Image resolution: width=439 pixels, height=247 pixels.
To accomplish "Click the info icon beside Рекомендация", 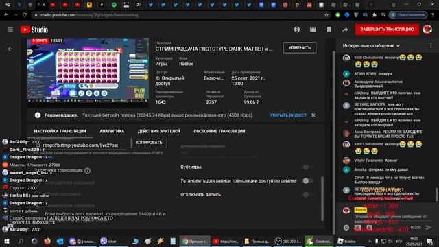I will pos(38,115).
